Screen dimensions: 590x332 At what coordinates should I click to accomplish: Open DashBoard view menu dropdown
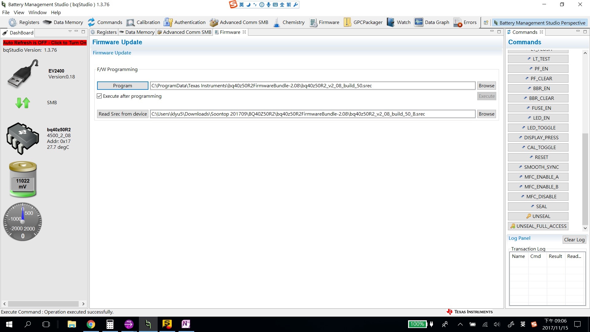pos(70,31)
